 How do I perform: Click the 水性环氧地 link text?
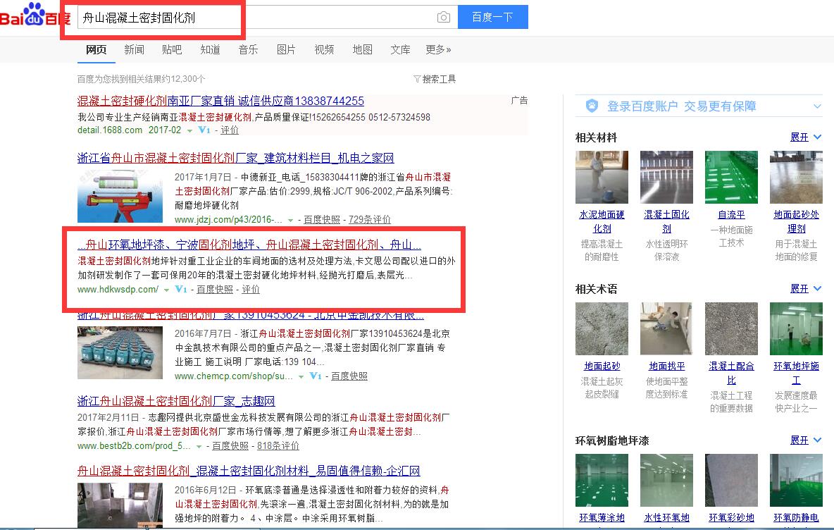pos(666,517)
